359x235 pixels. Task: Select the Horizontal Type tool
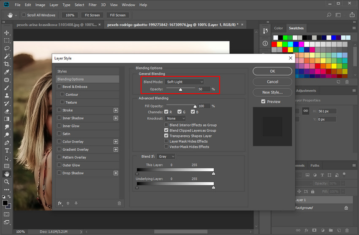click(x=7, y=151)
